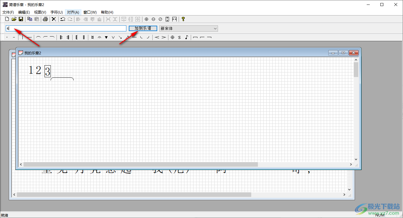Viewport: 403px width, 218px height.
Task: Print the score using the printer icon
Action: [x=45, y=19]
